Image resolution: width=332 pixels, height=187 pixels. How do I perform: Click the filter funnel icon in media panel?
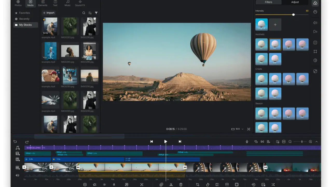(96, 13)
